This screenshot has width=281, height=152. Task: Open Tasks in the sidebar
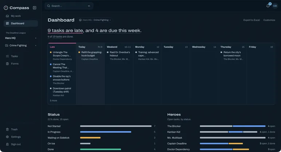tap(21, 56)
